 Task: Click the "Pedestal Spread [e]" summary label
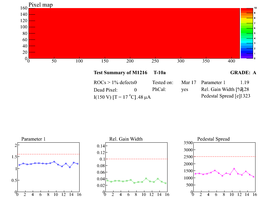(221, 96)
